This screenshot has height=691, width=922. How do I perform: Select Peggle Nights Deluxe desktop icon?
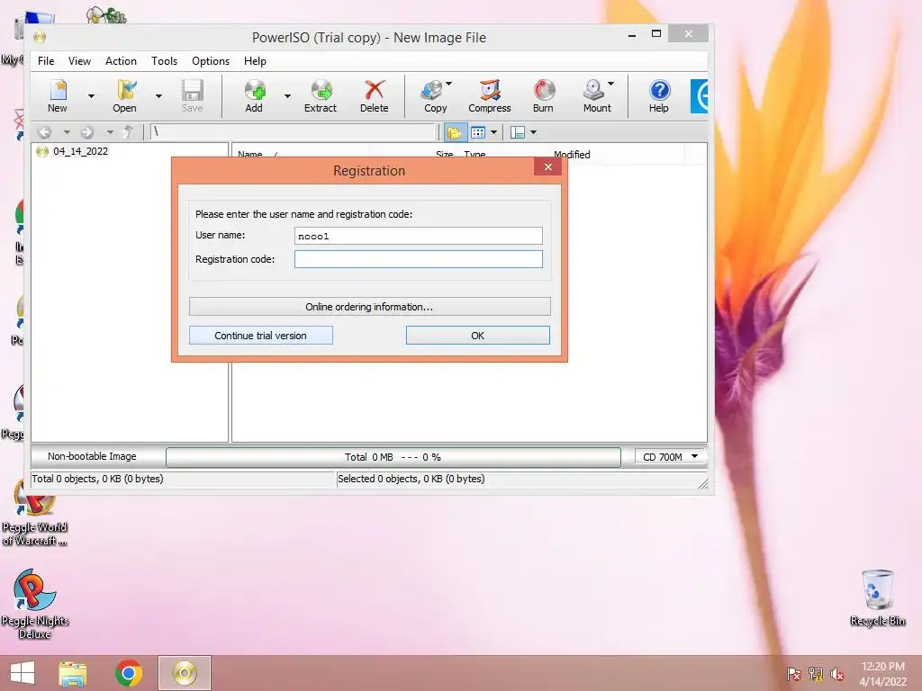click(x=34, y=604)
